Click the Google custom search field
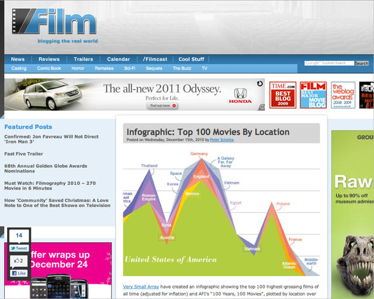Screen dimensions: 374x299 [x=329, y=63]
